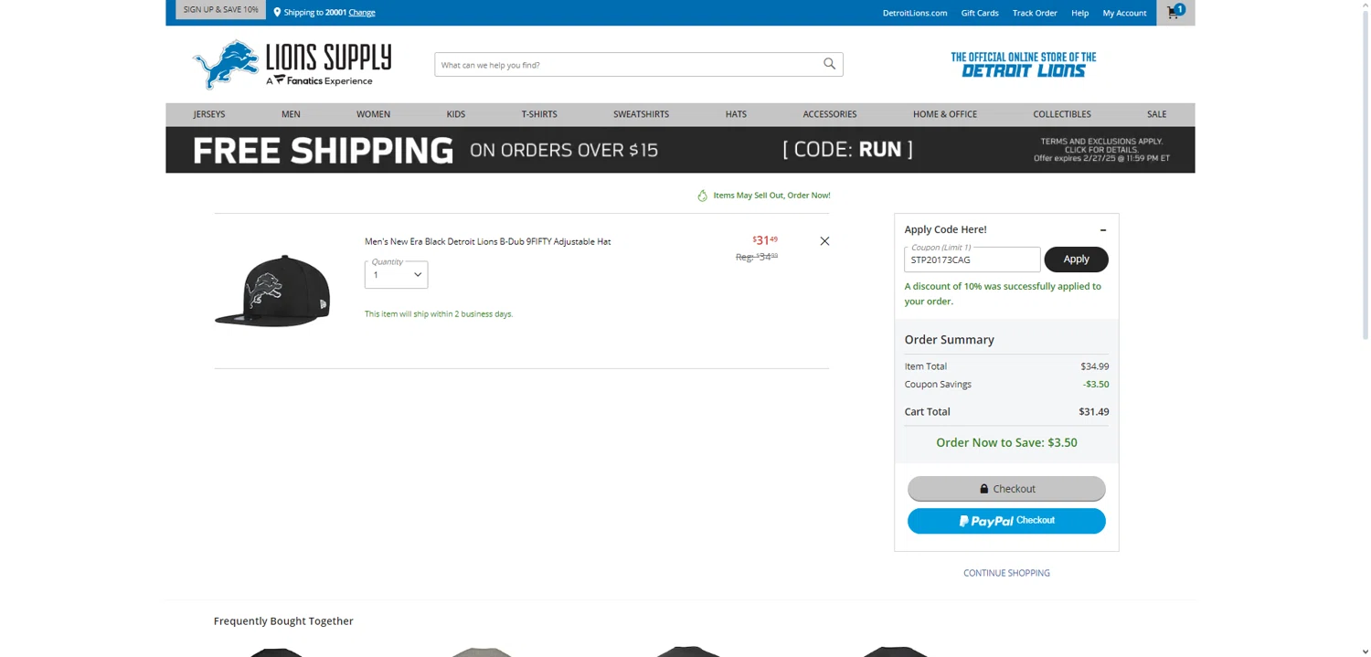Click the FREE SHIPPING promo banner

point(680,150)
